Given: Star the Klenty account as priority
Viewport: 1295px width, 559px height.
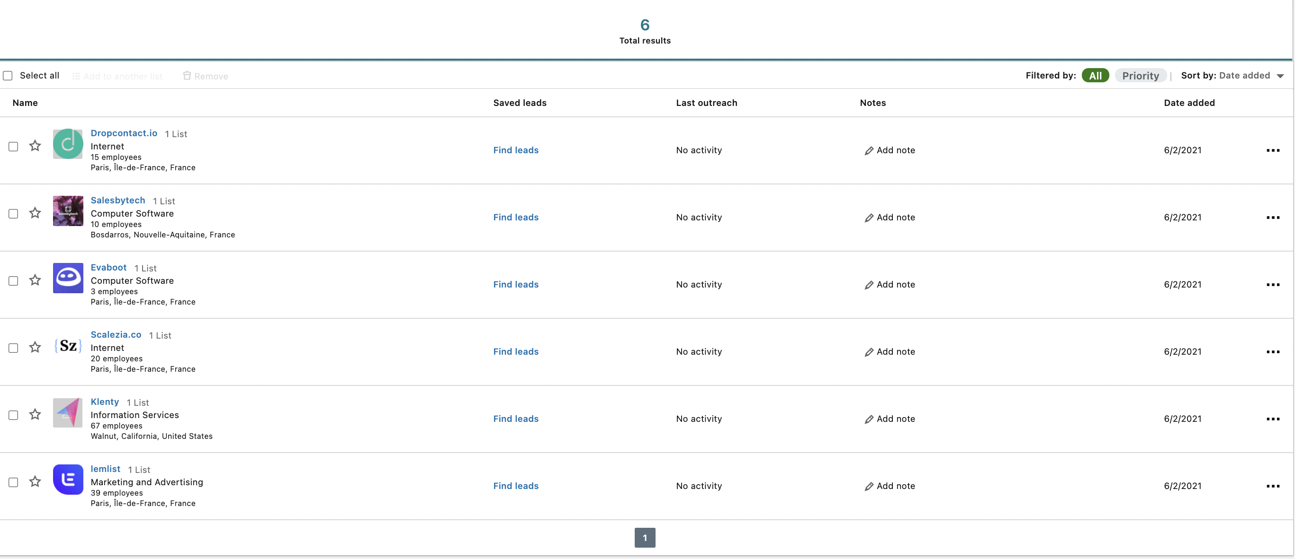Looking at the screenshot, I should coord(35,415).
